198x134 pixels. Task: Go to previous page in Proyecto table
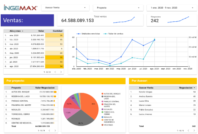(49, 131)
